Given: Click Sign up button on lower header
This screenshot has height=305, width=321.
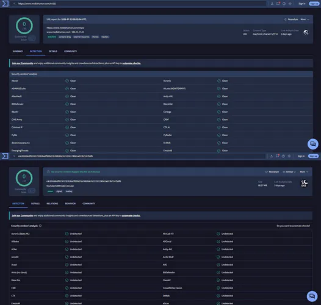Looking at the screenshot, I should tap(313, 156).
